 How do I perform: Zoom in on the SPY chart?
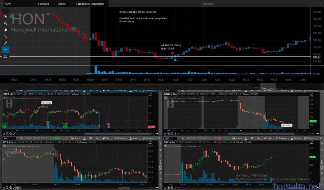coord(7,188)
